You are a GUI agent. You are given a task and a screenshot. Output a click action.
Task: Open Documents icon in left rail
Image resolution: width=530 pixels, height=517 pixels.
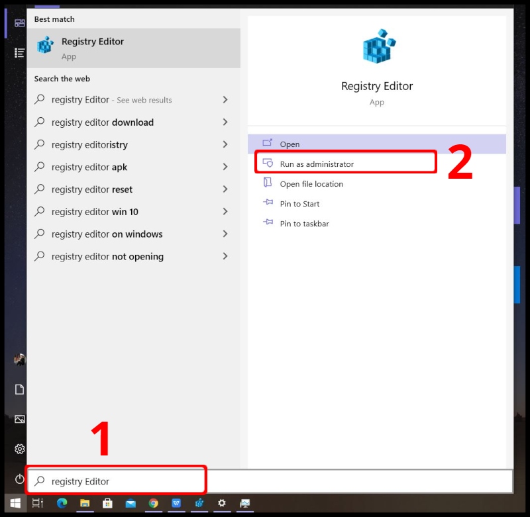(x=20, y=389)
